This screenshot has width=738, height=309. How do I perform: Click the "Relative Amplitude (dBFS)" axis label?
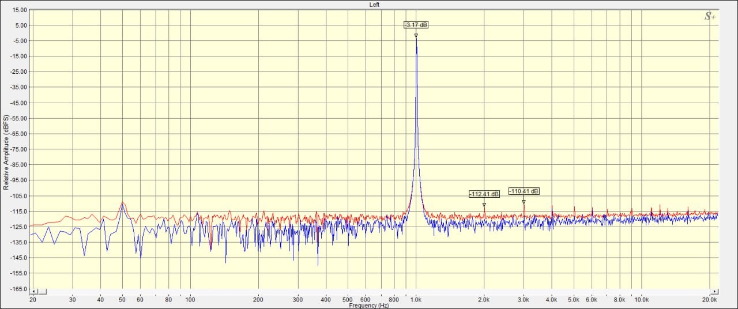click(6, 153)
